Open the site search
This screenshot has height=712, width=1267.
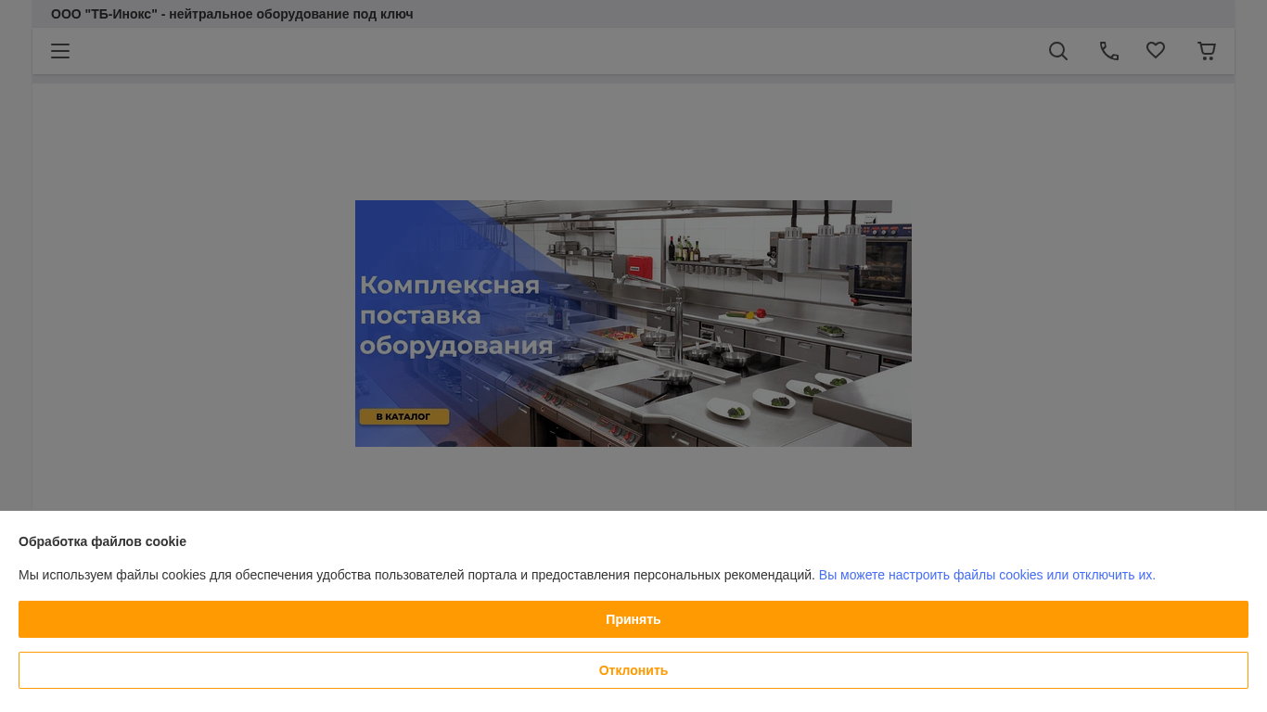click(1058, 51)
